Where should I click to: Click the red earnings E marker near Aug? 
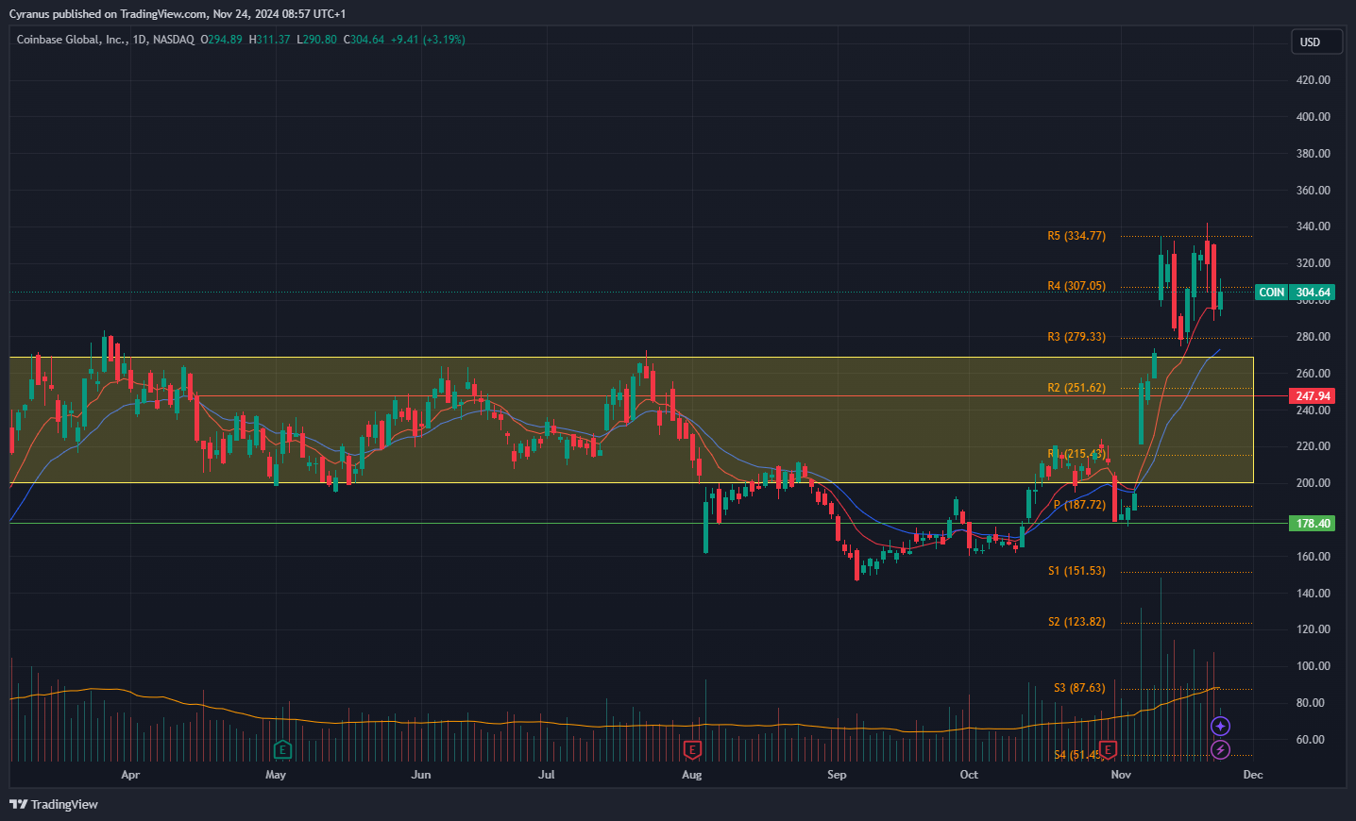coord(692,750)
